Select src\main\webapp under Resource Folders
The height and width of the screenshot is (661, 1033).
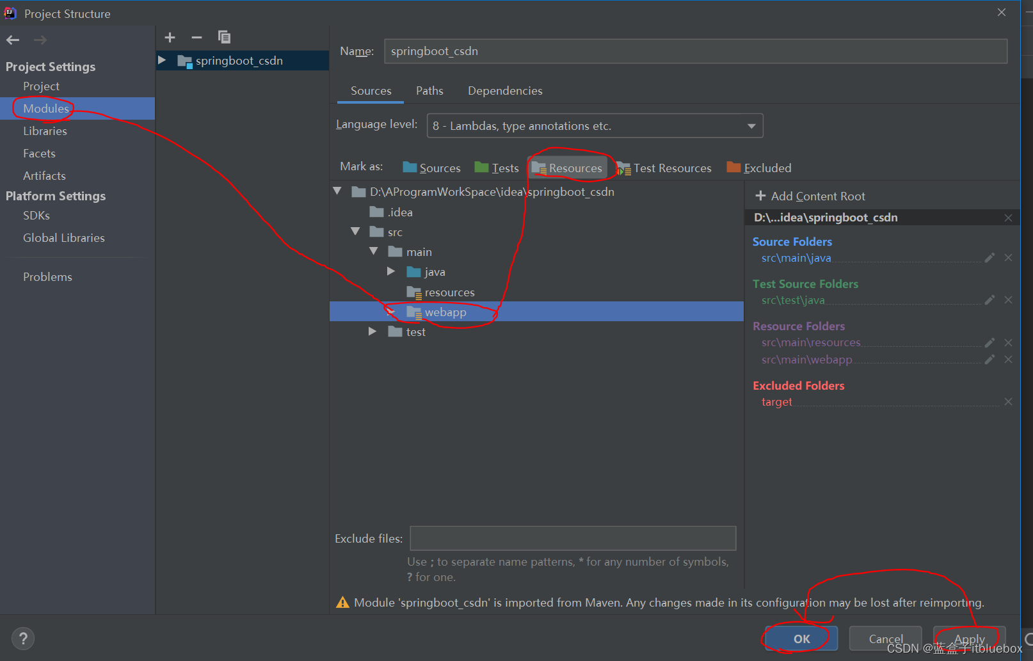pyautogui.click(x=806, y=360)
